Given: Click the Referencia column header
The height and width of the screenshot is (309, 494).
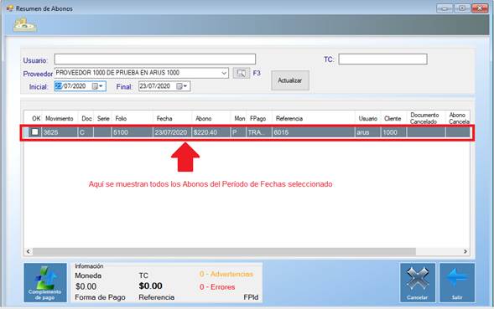Looking at the screenshot, I should (x=289, y=119).
